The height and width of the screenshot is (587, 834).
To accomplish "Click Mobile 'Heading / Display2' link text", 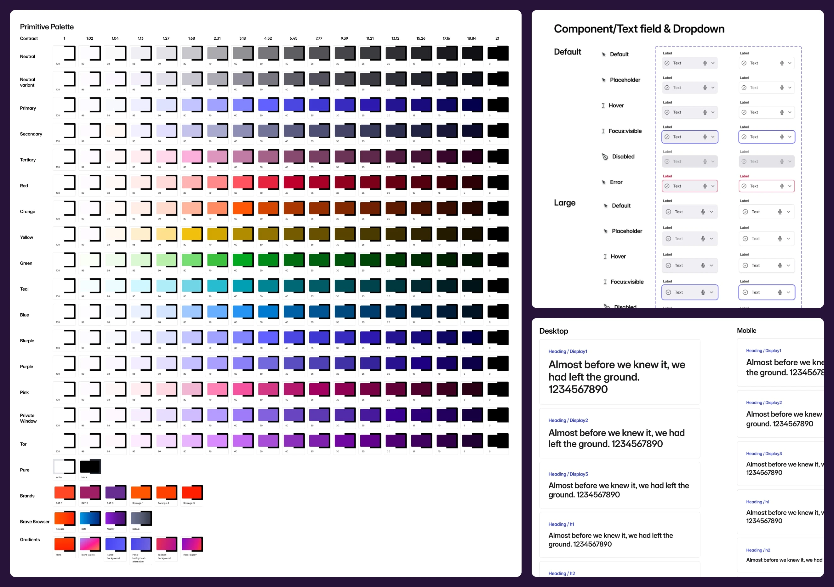I will (763, 402).
